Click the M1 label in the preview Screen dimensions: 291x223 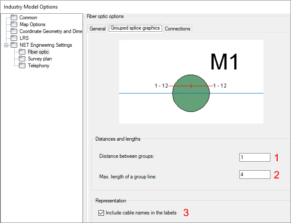(224, 62)
